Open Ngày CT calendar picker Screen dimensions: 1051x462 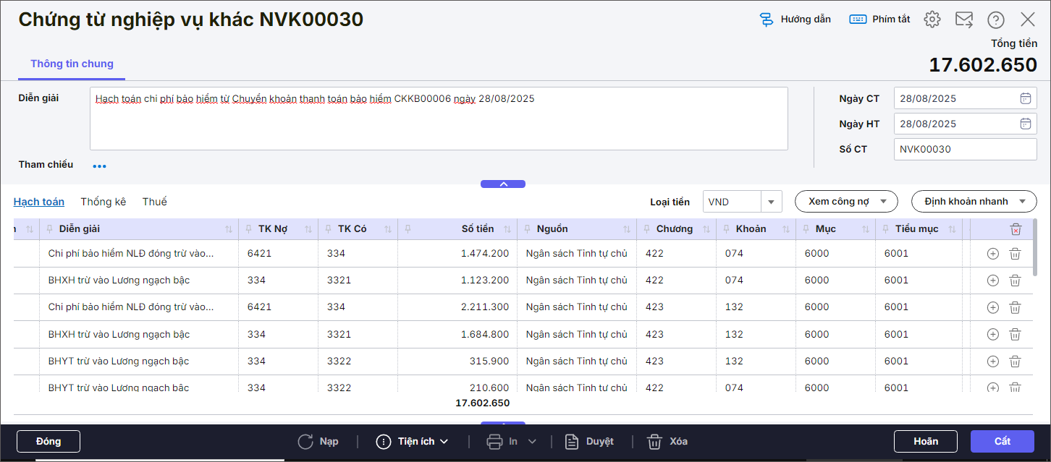(1025, 98)
